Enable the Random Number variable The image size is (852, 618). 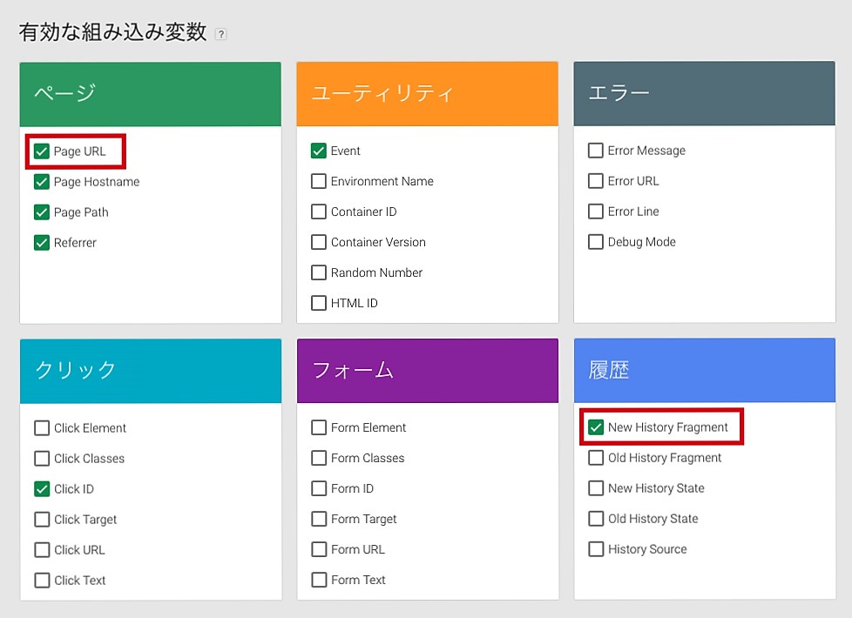tap(319, 272)
